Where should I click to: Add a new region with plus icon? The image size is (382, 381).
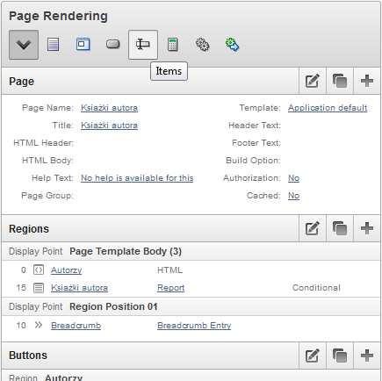point(367,228)
